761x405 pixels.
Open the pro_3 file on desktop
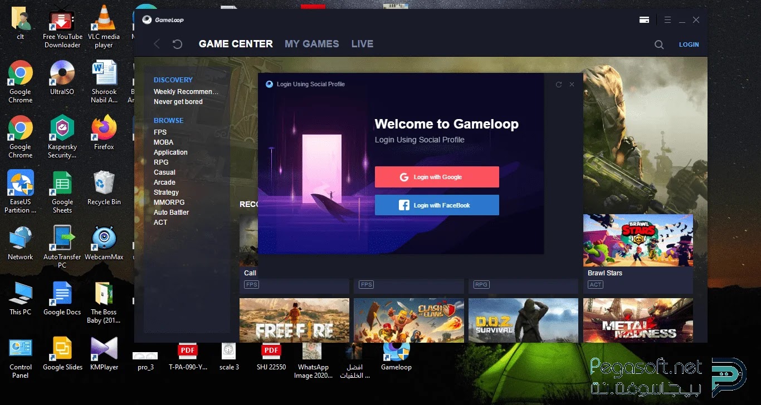[145, 360]
